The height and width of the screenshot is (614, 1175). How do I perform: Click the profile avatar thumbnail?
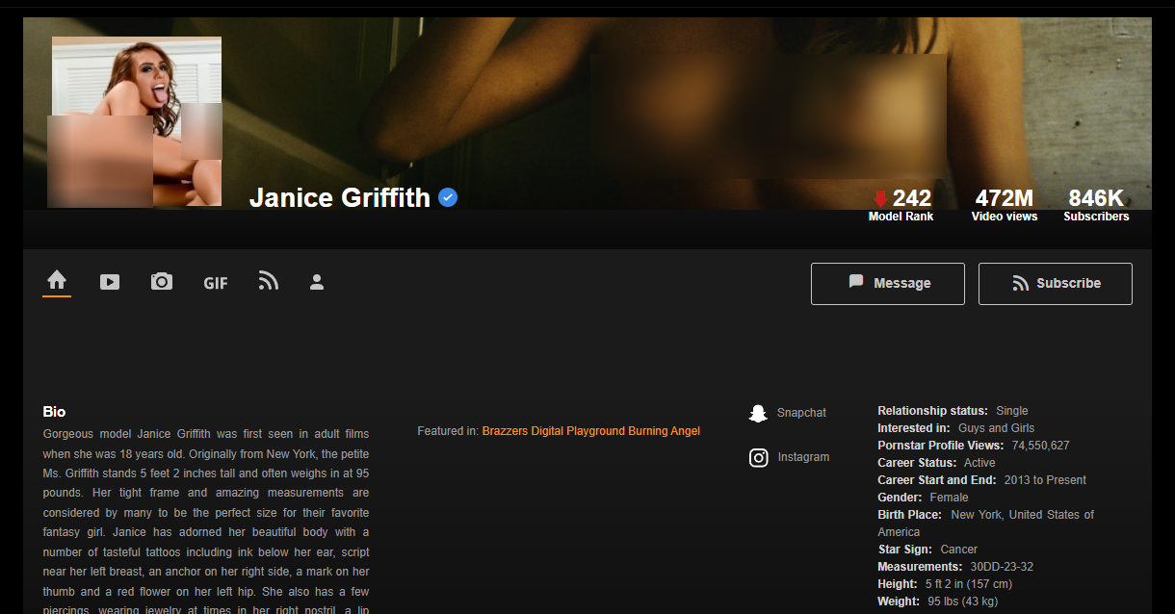tap(135, 121)
